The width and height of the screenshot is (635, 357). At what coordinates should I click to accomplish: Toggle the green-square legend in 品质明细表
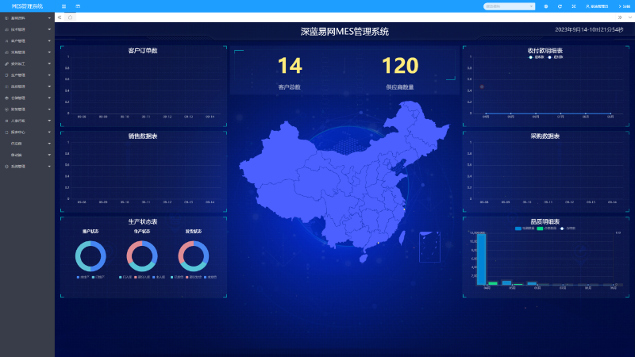[547, 228]
